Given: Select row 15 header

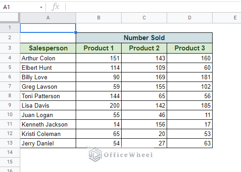Looking at the screenshot, I should [x=10, y=162].
